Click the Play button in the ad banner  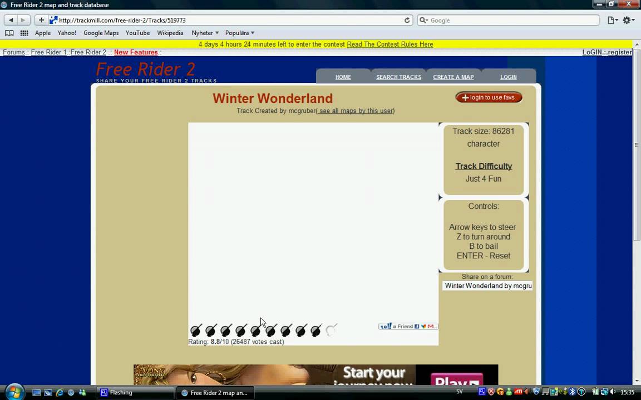point(457,379)
